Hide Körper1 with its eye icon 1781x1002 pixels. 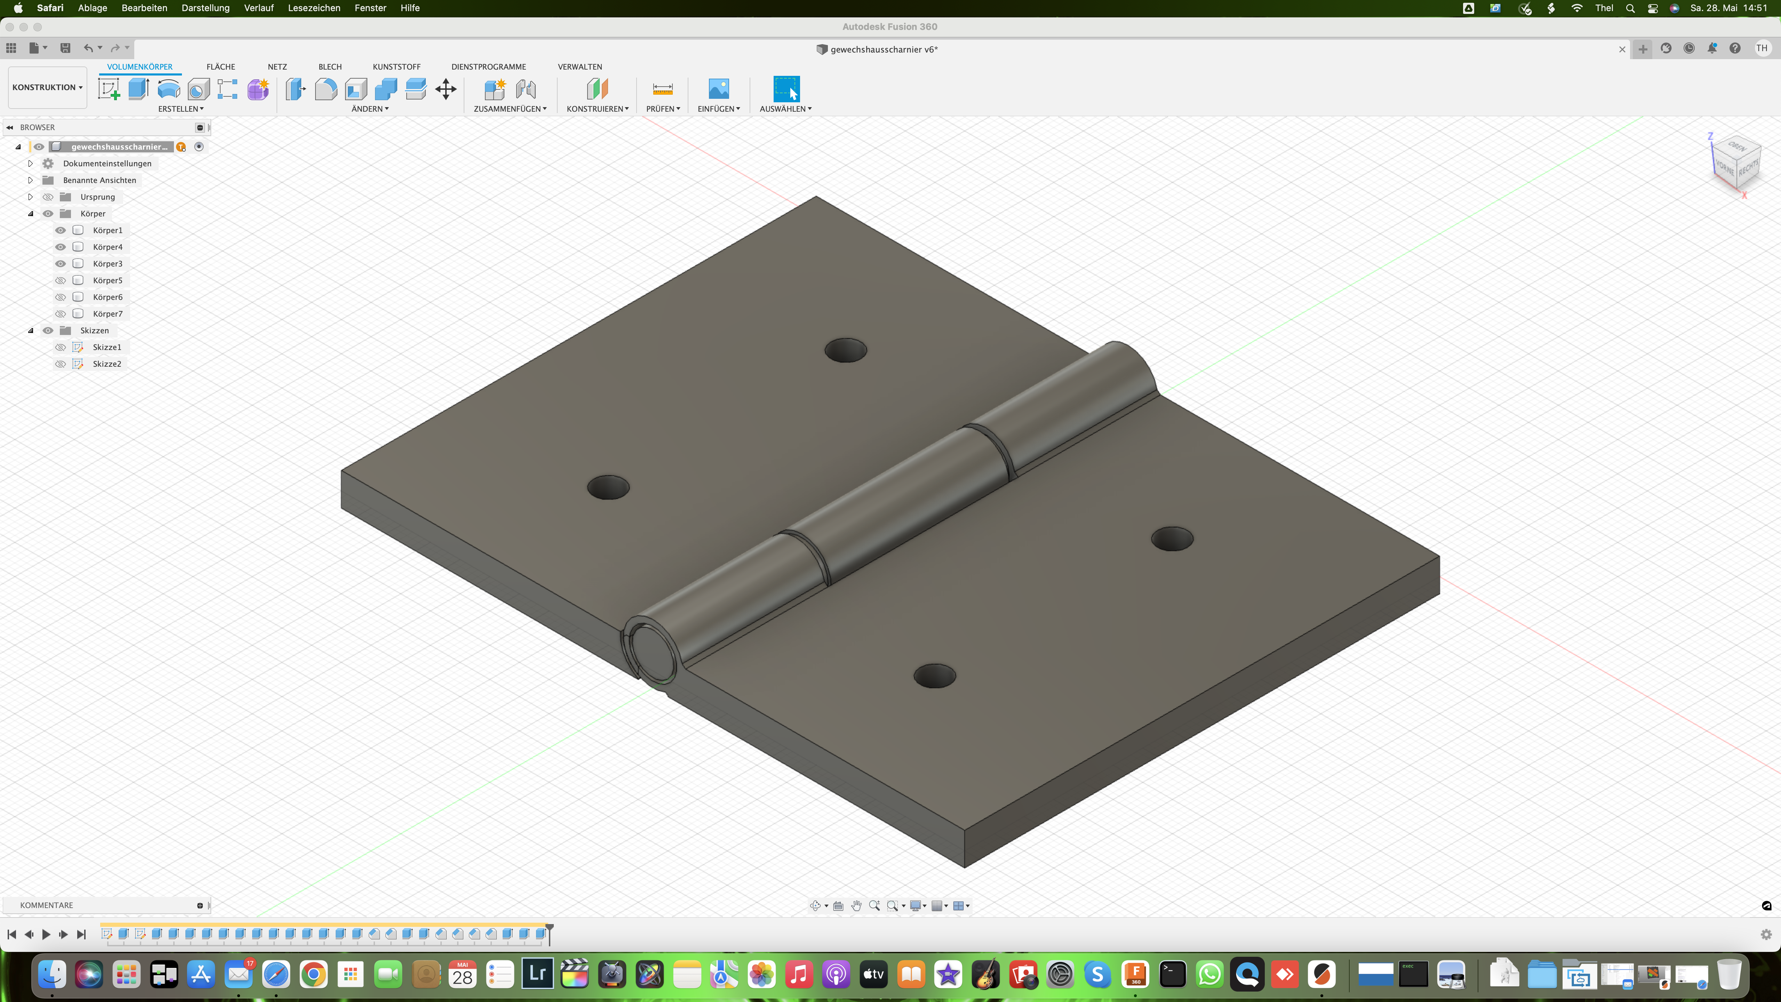pos(61,230)
